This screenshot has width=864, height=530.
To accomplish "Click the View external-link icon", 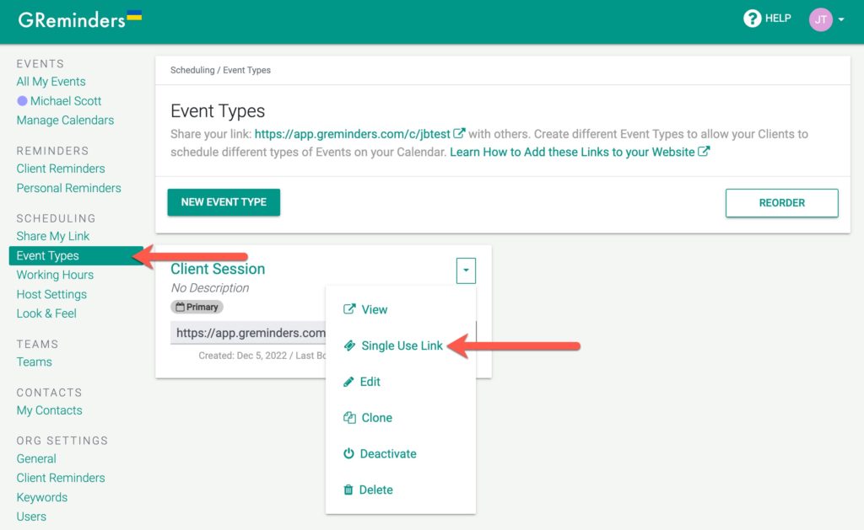I will (349, 308).
